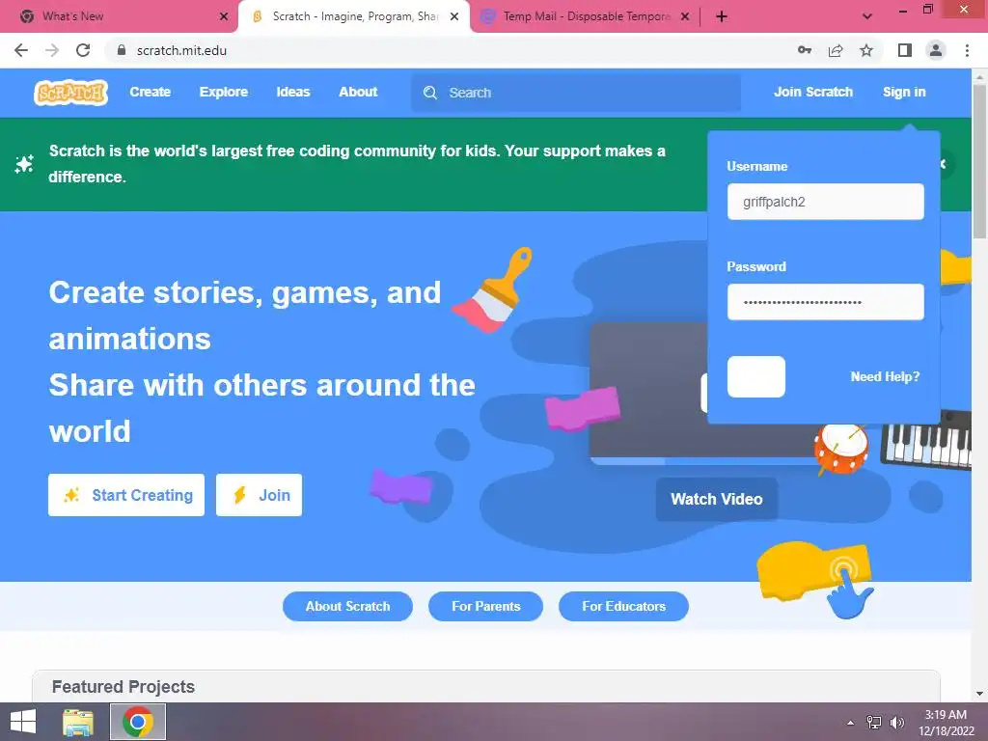Open For Parents pill button
Viewport: 988px width, 741px height.
[x=486, y=606]
